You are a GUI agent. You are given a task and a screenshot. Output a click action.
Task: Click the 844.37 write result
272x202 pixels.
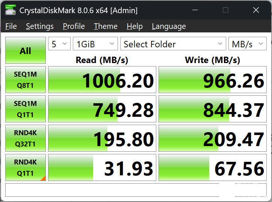213,109
